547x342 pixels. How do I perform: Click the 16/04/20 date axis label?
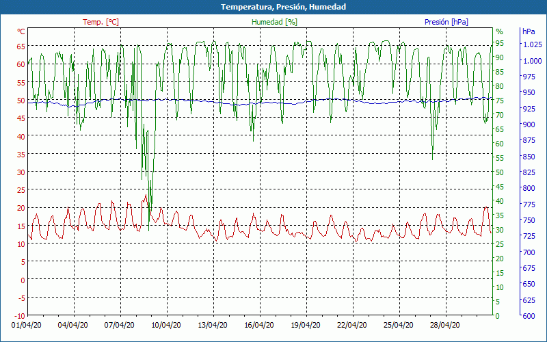pos(259,325)
